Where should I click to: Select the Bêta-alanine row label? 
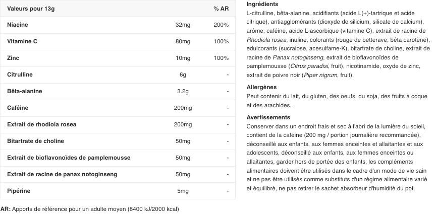(x=25, y=91)
